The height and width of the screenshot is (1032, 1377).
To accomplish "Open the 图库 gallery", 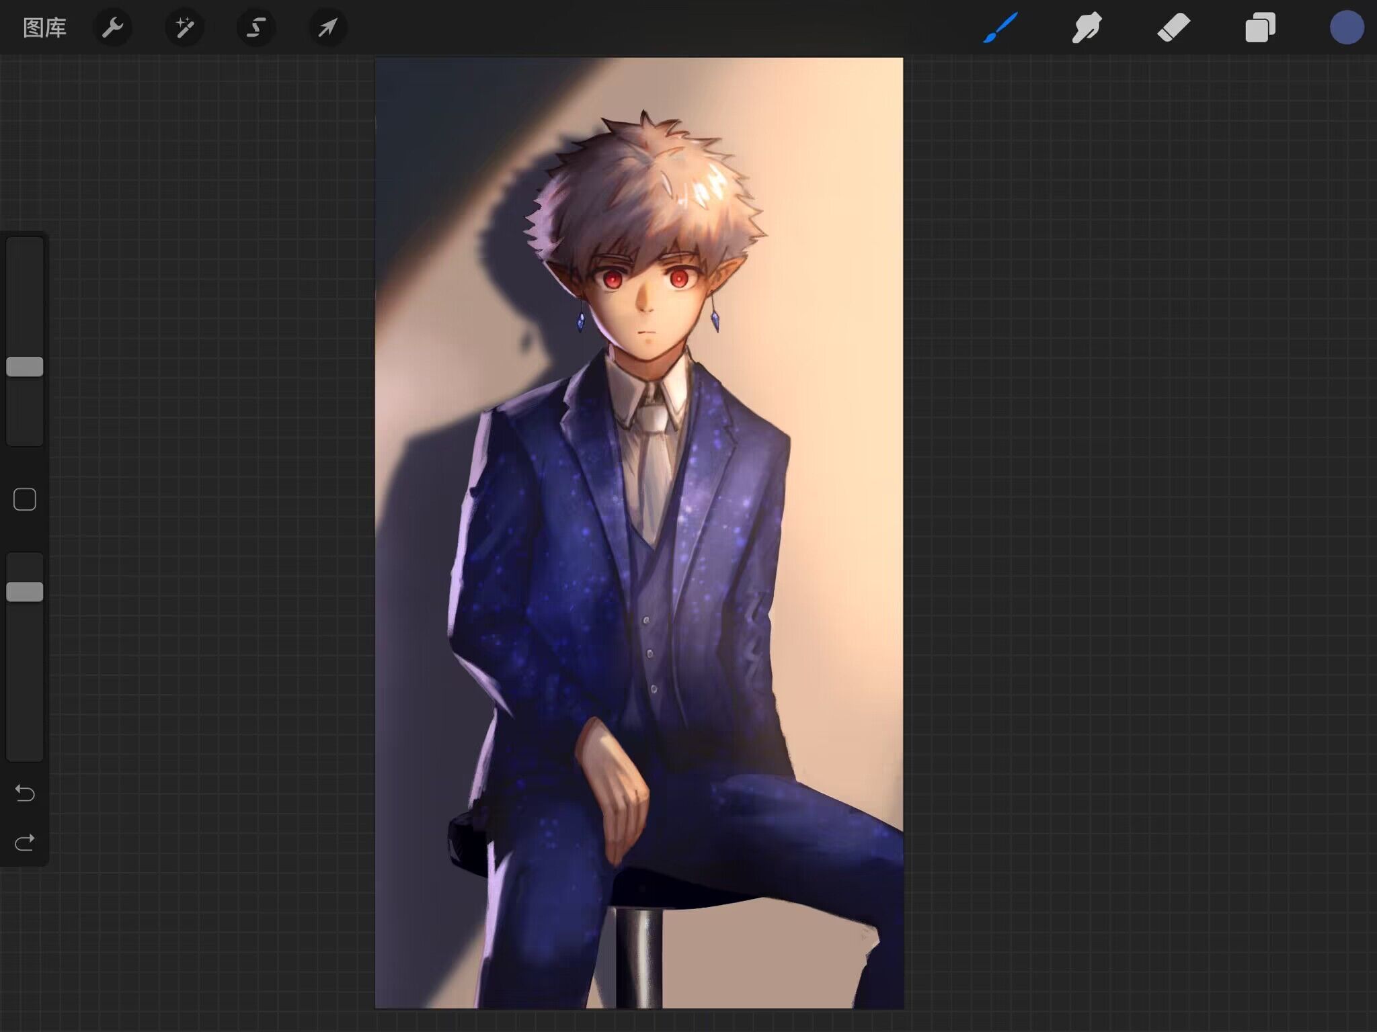I will (x=44, y=28).
